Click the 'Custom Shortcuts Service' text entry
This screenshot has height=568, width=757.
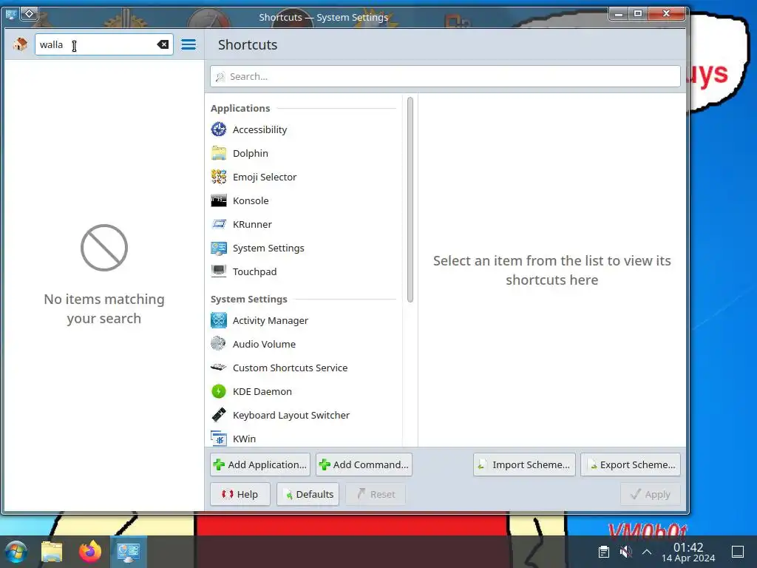coord(290,368)
